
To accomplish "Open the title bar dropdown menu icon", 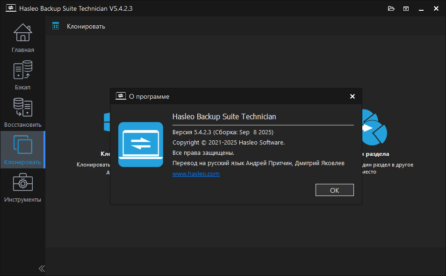I will pos(406,8).
